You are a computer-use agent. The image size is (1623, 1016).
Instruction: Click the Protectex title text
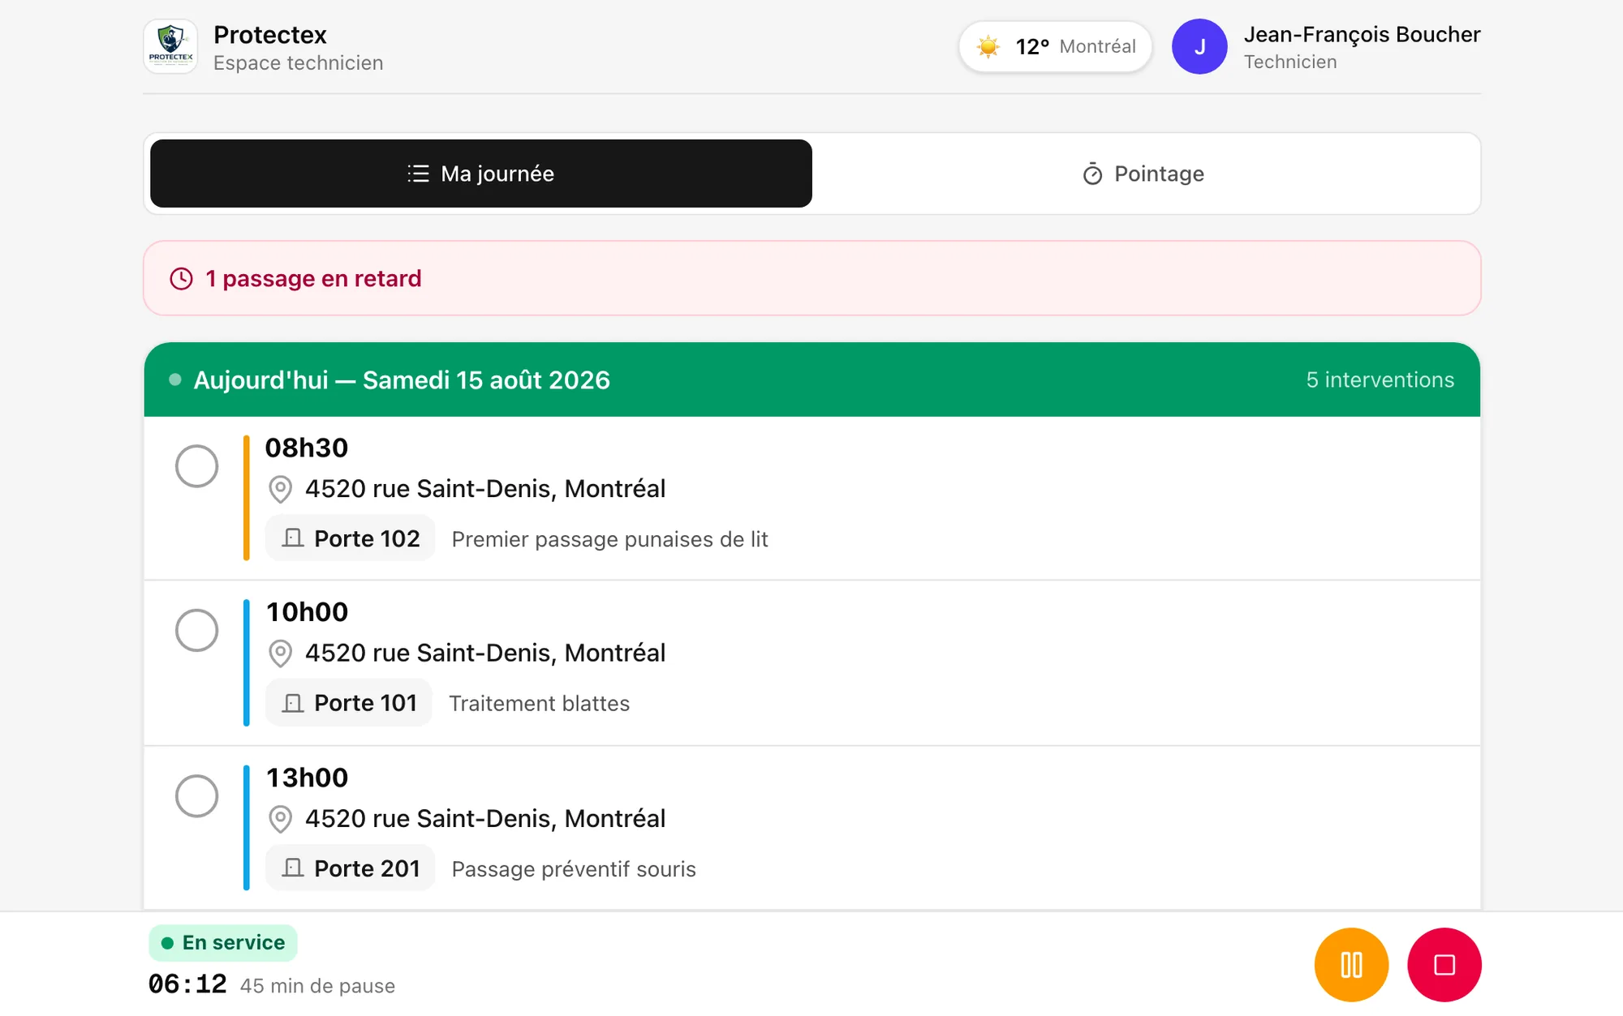(x=270, y=35)
